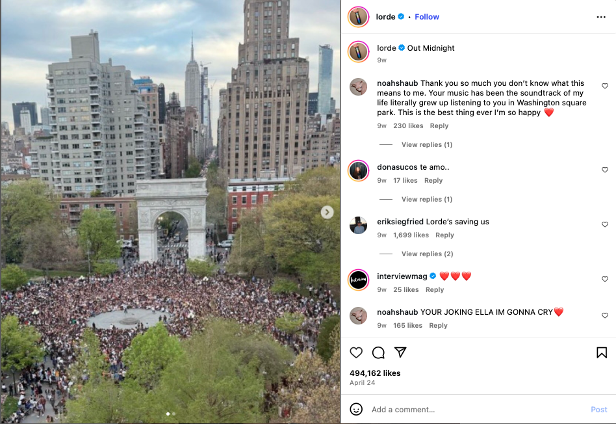This screenshot has width=616, height=424.
Task: Open interviewmag's profile avatar
Action: coord(358,280)
